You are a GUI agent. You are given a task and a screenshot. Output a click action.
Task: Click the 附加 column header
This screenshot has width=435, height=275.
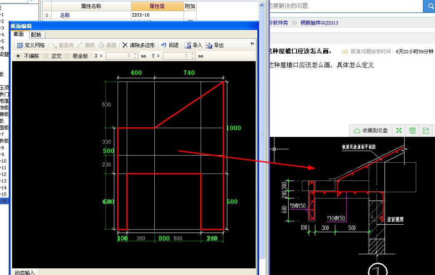pyautogui.click(x=190, y=6)
